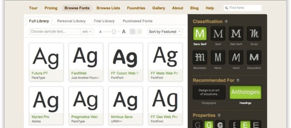Click the Adobe foundry name
The height and width of the screenshot is (128, 291).
(x=36, y=121)
